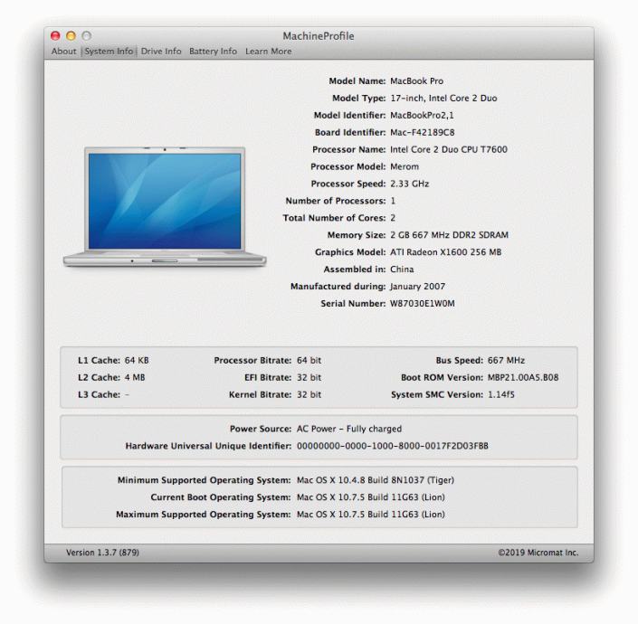Click the '©2019 Micromat Inc.' footer text
The height and width of the screenshot is (624, 638).
[x=538, y=553]
